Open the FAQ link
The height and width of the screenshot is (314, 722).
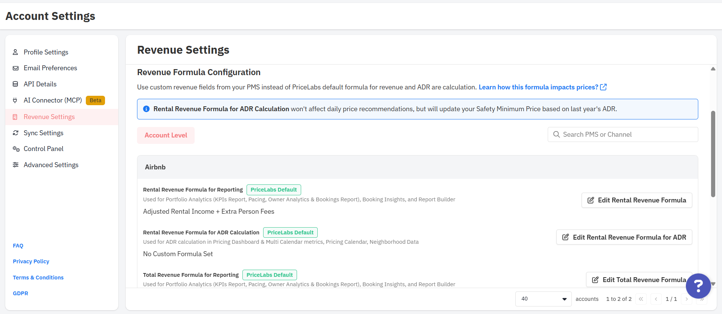tap(18, 246)
